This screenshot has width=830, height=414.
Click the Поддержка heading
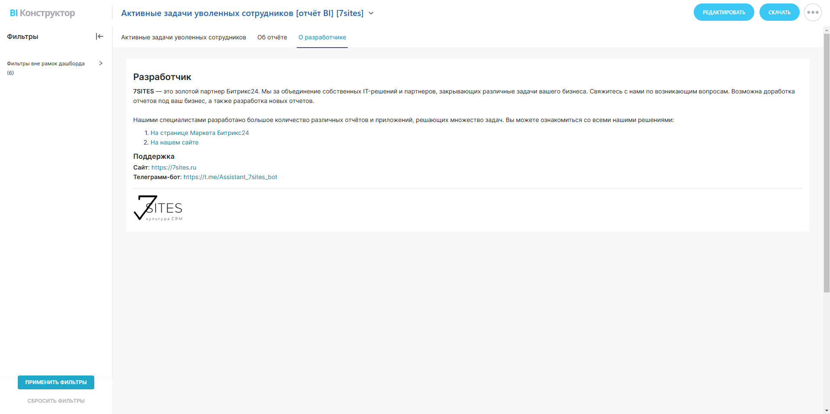[x=154, y=156]
